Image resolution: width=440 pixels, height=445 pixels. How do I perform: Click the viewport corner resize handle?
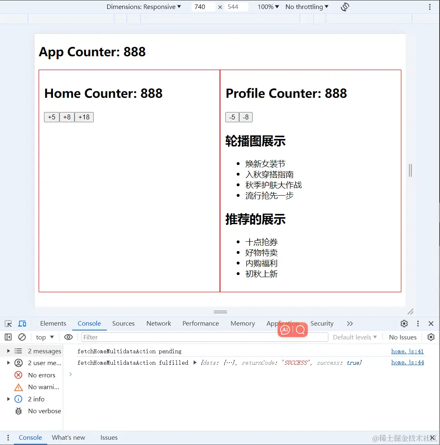(x=411, y=312)
